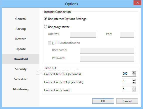Decrease connect retry delay with down arrow
The width and height of the screenshot is (143, 109).
coord(134,83)
